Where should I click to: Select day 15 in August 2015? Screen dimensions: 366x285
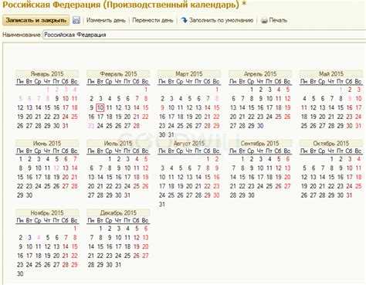208,177
